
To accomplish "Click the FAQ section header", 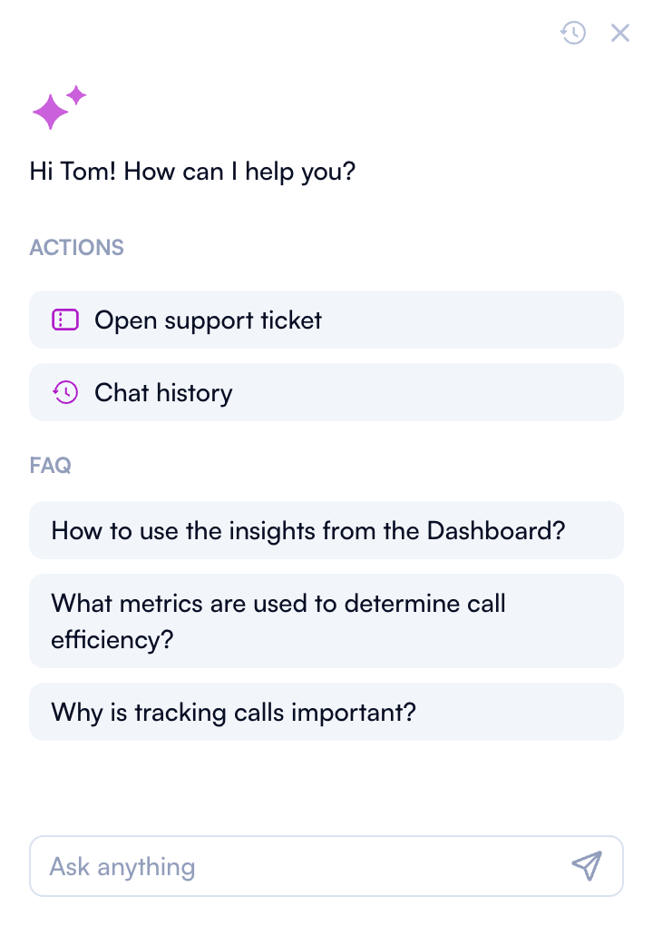I will [50, 465].
